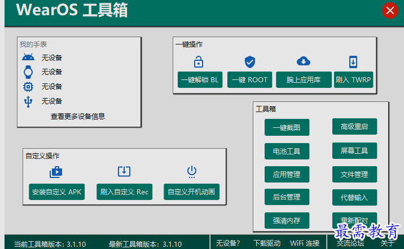The height and width of the screenshot is (249, 404).
Task: Click the WearOS 工具箱 title text
Action: (72, 10)
